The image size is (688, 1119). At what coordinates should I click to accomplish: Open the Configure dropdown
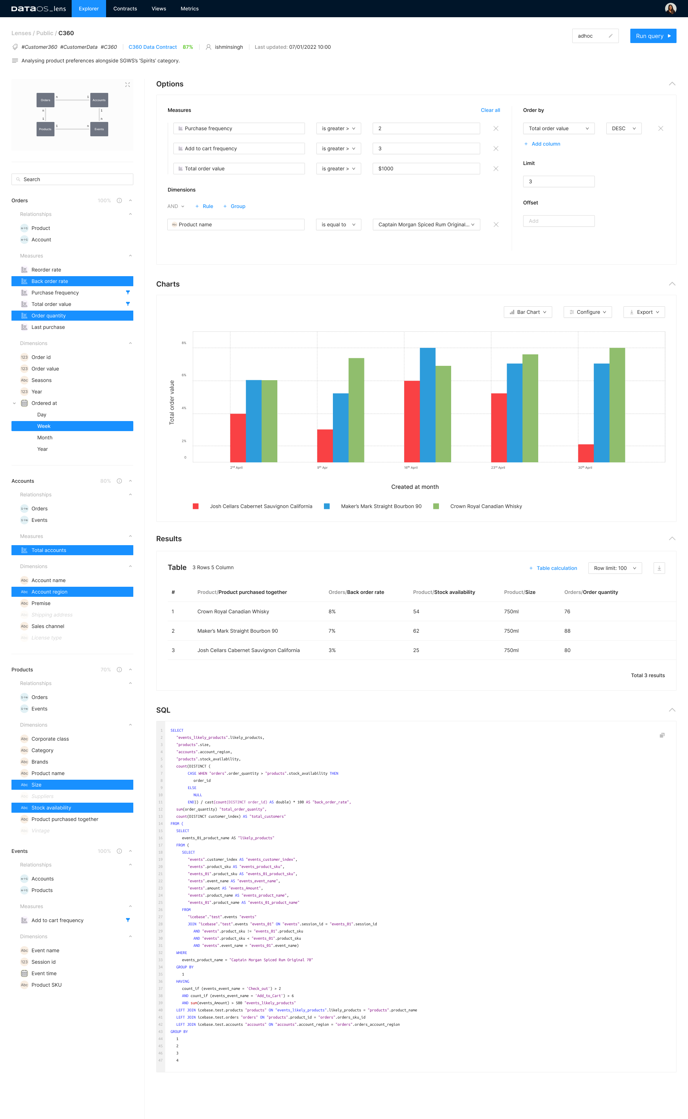pos(587,312)
